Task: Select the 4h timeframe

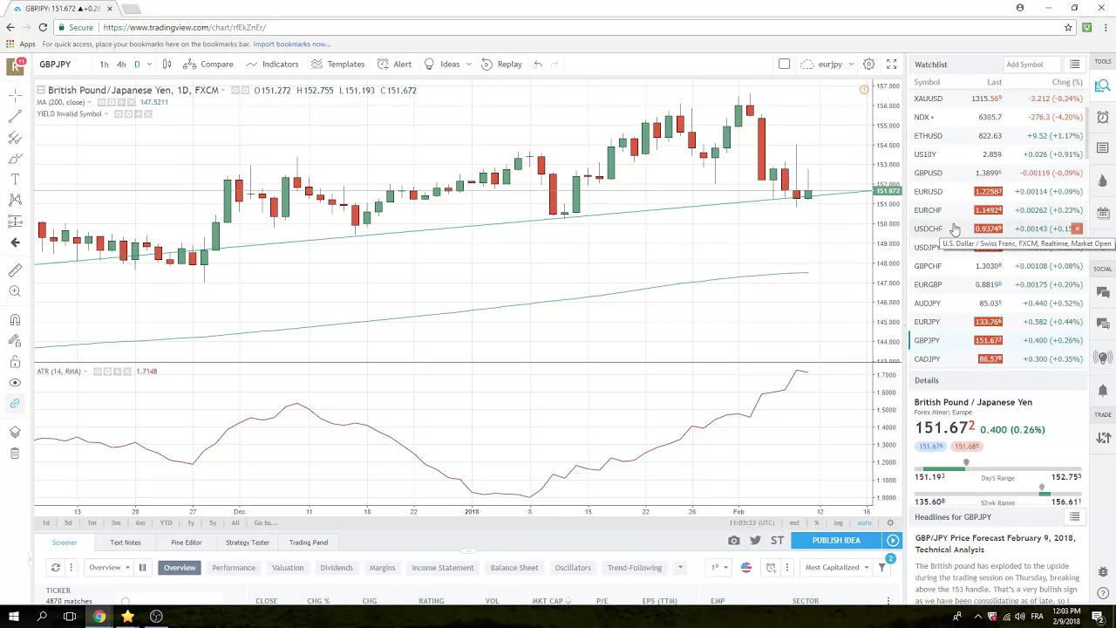Action: pos(121,64)
